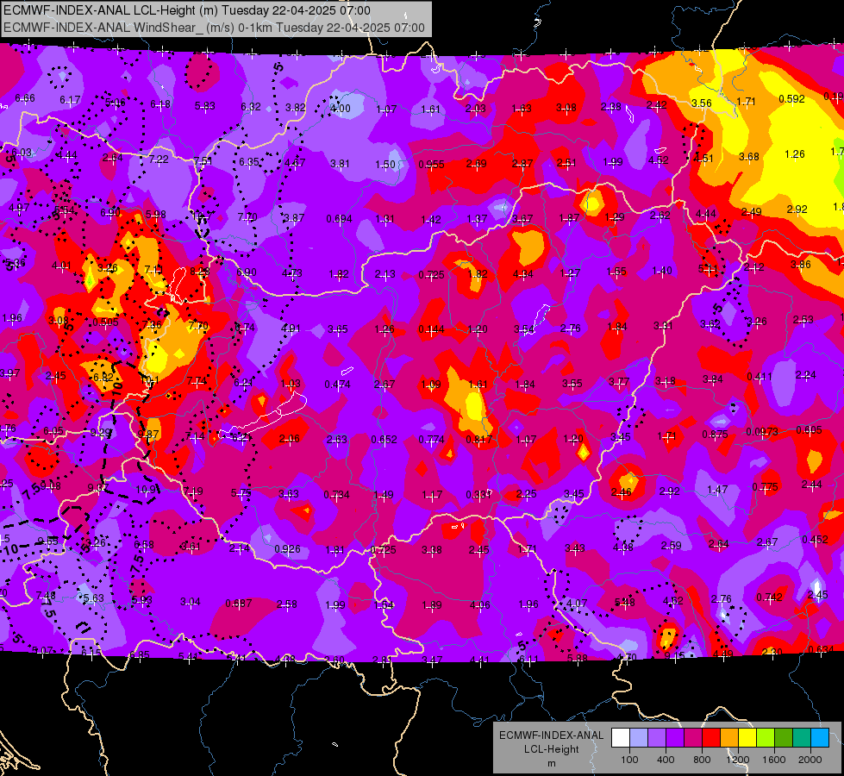Select the white legend swatch above 100
Screen dimensions: 844x776
(x=621, y=738)
